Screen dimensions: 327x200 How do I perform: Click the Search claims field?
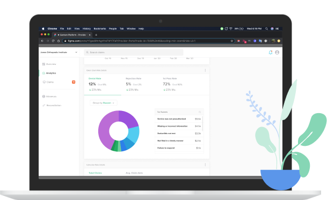(134, 53)
